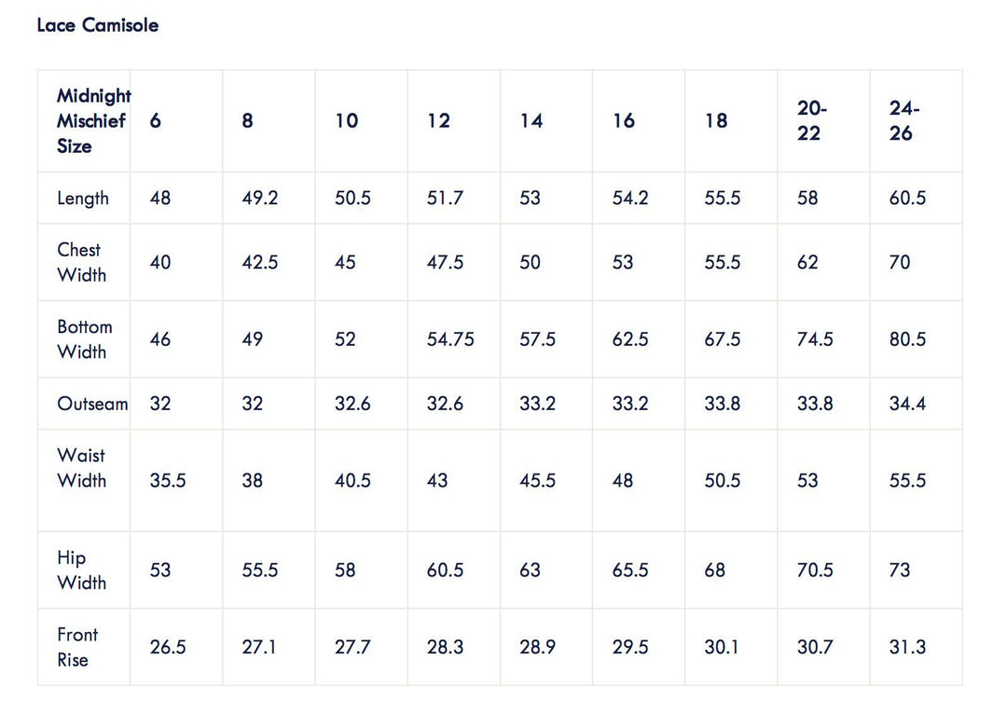Select the 26.5 front rise value
Image resolution: width=1007 pixels, height=716 pixels.
168,647
